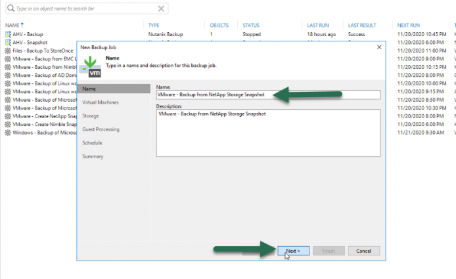Click next run 11/21/2020 9:30 AM

(421, 133)
